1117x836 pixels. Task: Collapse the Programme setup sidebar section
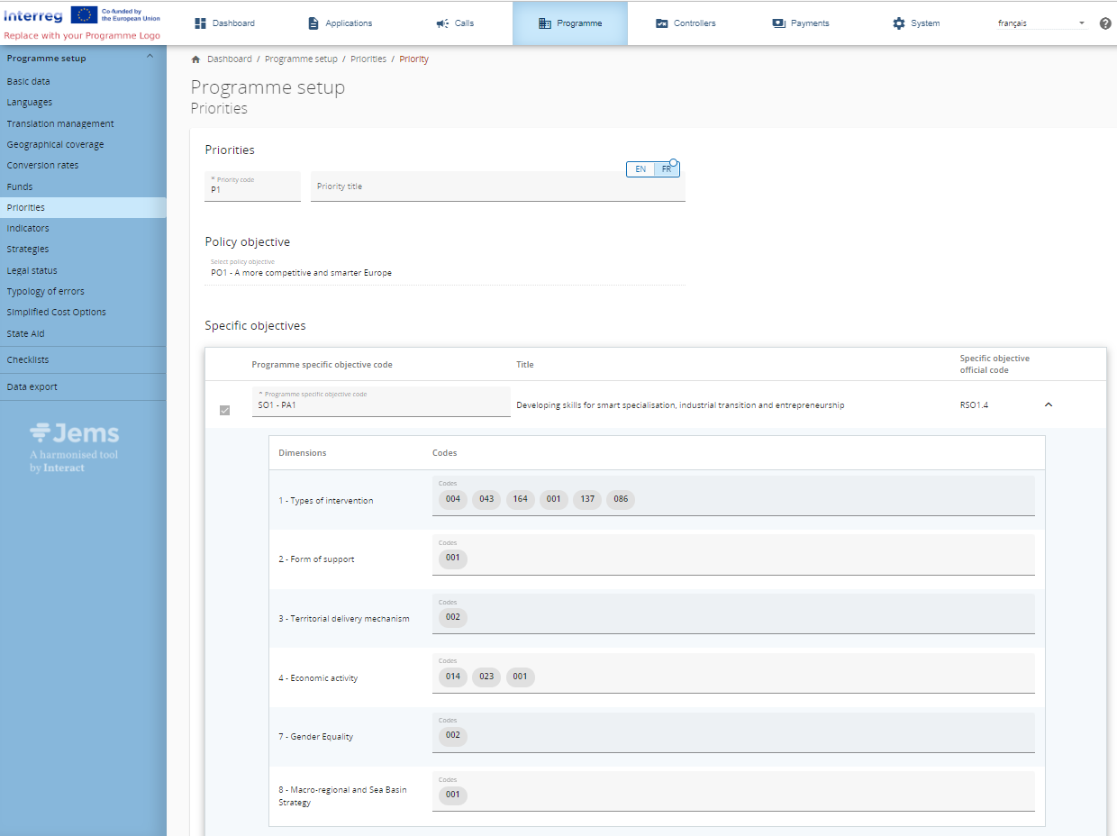click(150, 58)
